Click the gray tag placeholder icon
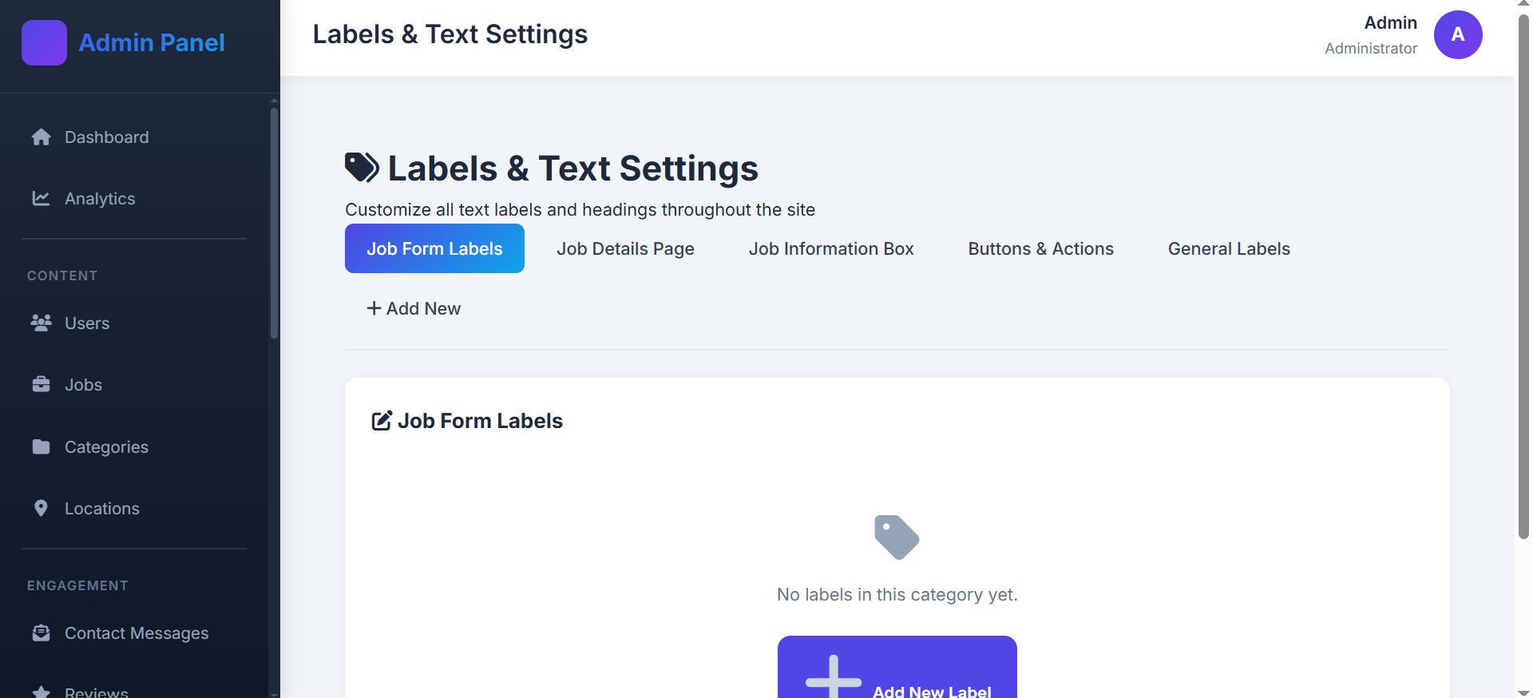Screen dimensions: 1533x698 tap(897, 537)
